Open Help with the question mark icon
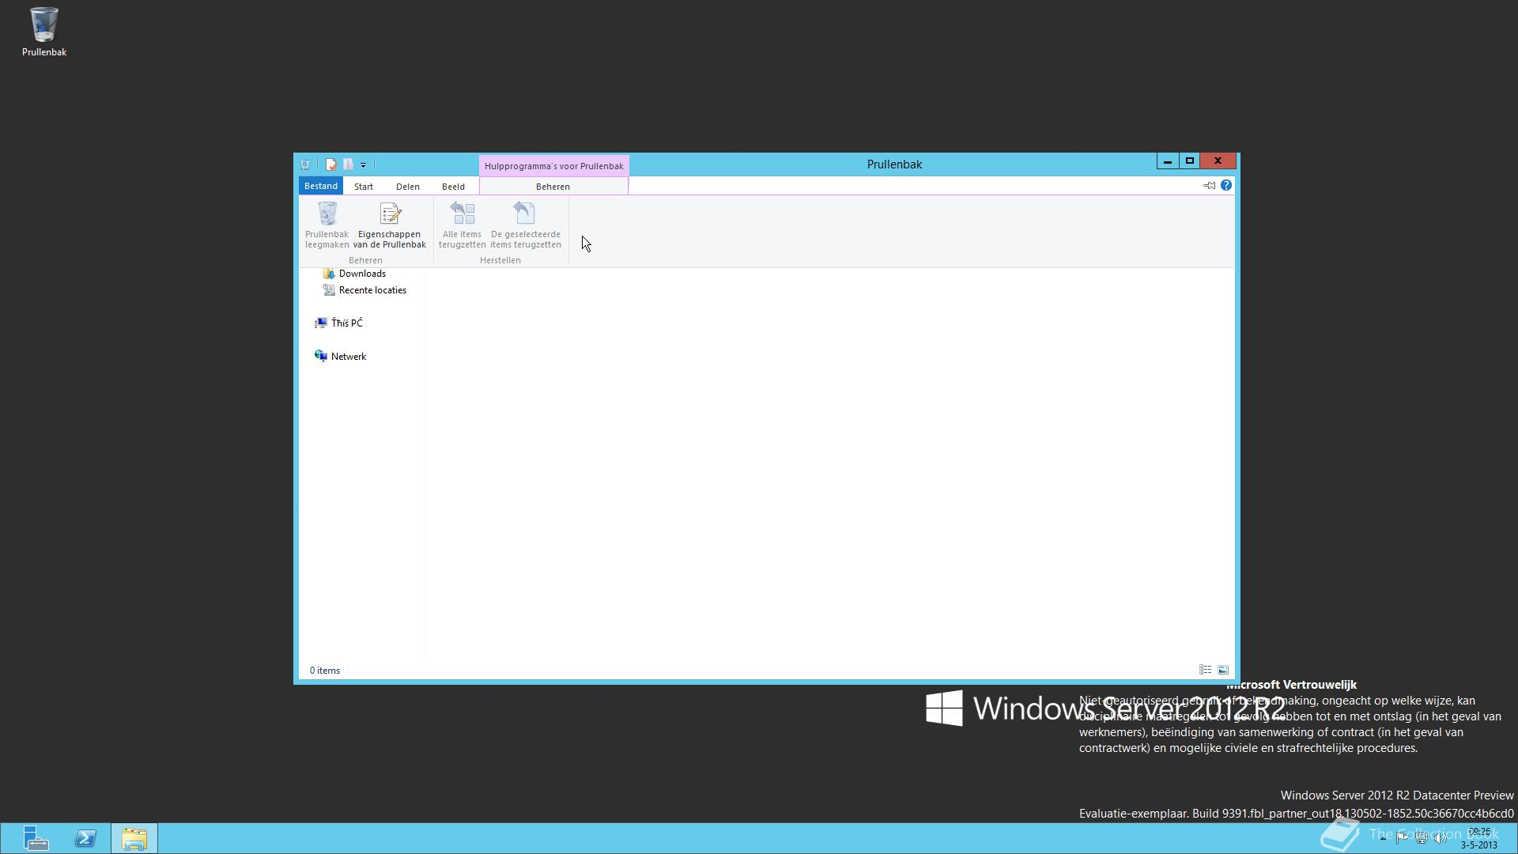This screenshot has height=854, width=1518. 1226,185
